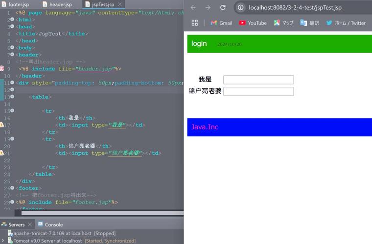Switch to the Console tab

point(53,224)
